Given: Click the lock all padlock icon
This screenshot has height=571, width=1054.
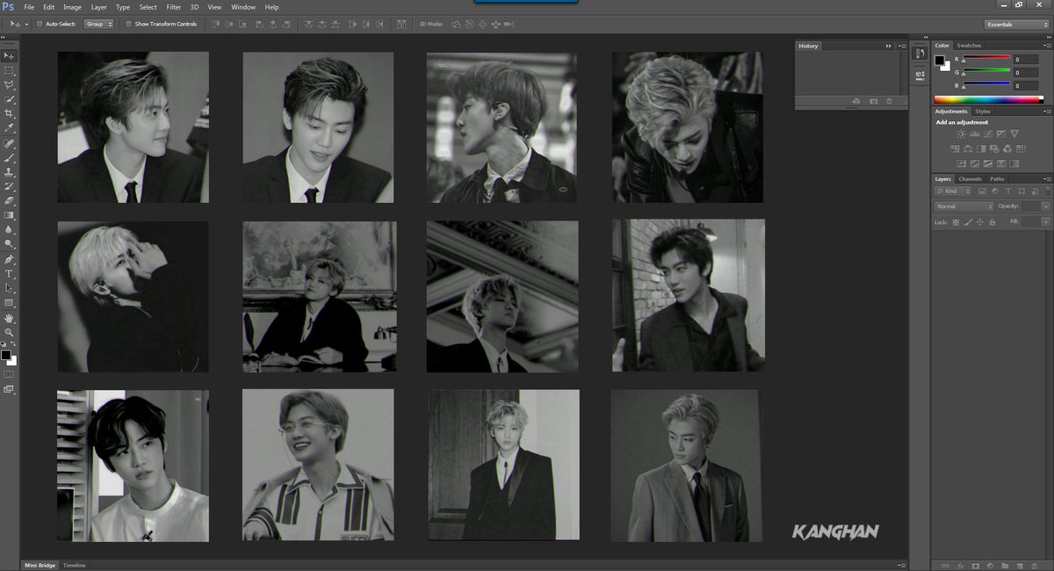Looking at the screenshot, I should pyautogui.click(x=992, y=222).
